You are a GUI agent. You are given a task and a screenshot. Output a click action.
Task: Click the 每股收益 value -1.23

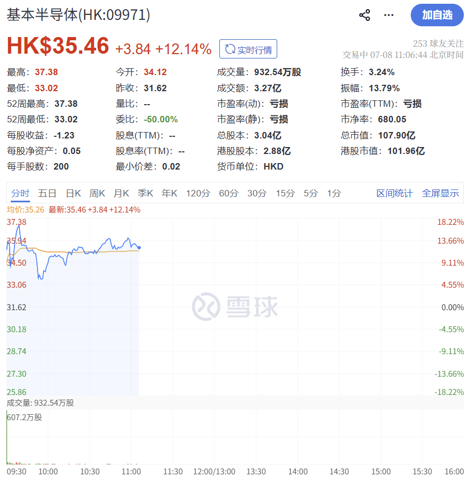(x=64, y=136)
